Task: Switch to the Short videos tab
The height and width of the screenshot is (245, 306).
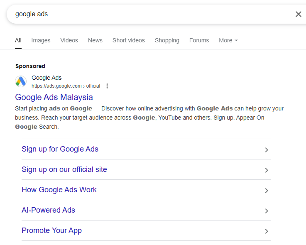Action: [129, 40]
